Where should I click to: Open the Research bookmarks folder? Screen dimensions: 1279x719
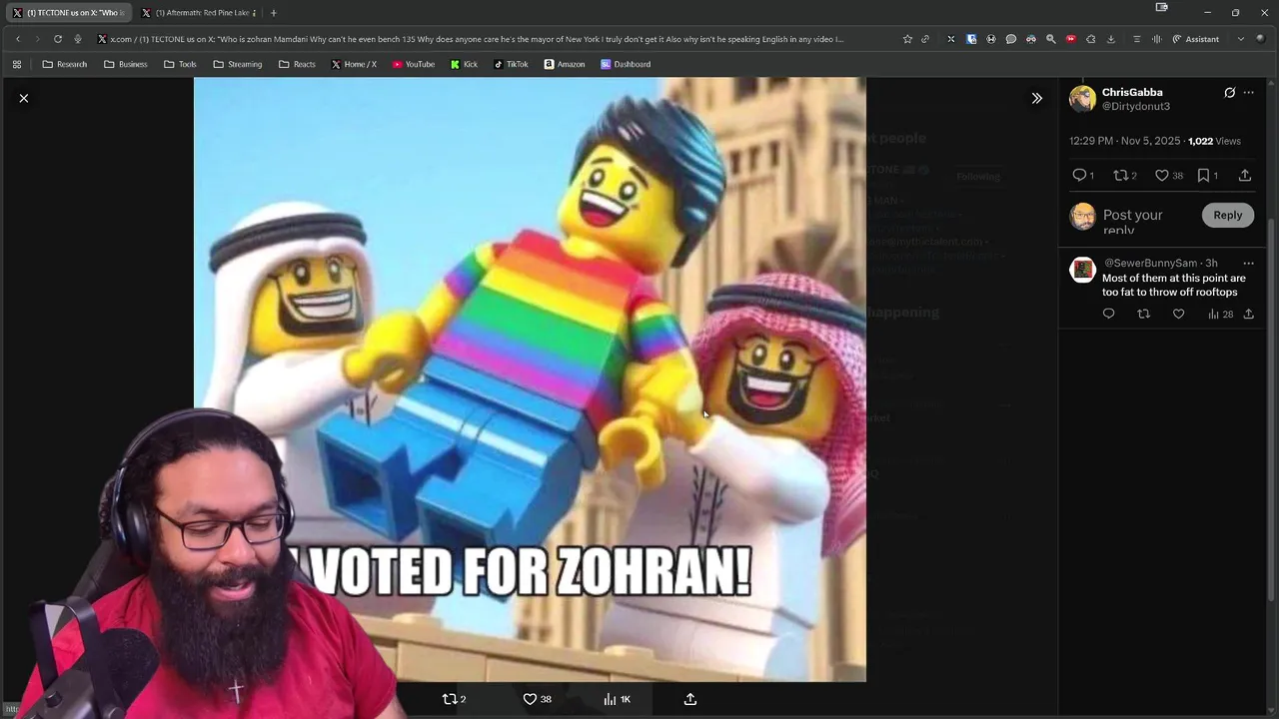[64, 64]
